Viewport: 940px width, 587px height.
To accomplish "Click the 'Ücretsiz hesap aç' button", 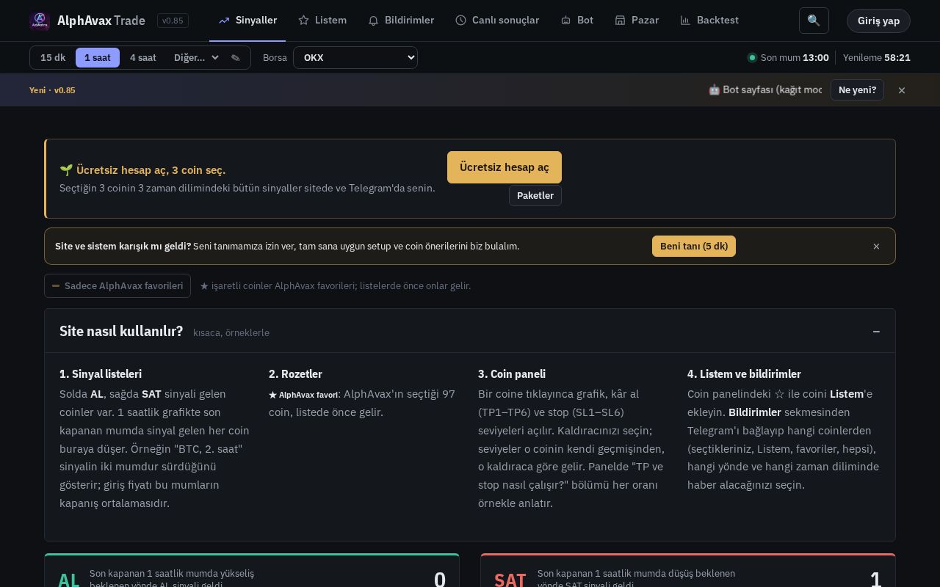I will pos(505,167).
